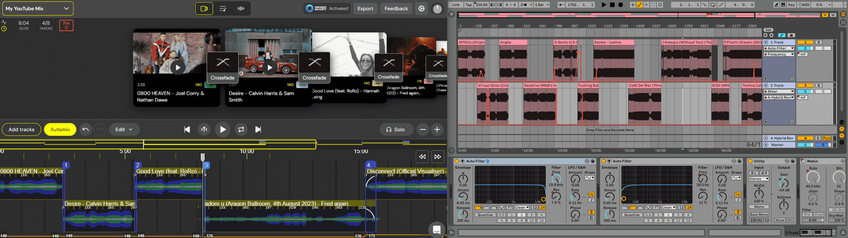Image resolution: width=848 pixels, height=238 pixels.
Task: Open Utility Stereo channel mode dropdown
Action: (x=758, y=179)
